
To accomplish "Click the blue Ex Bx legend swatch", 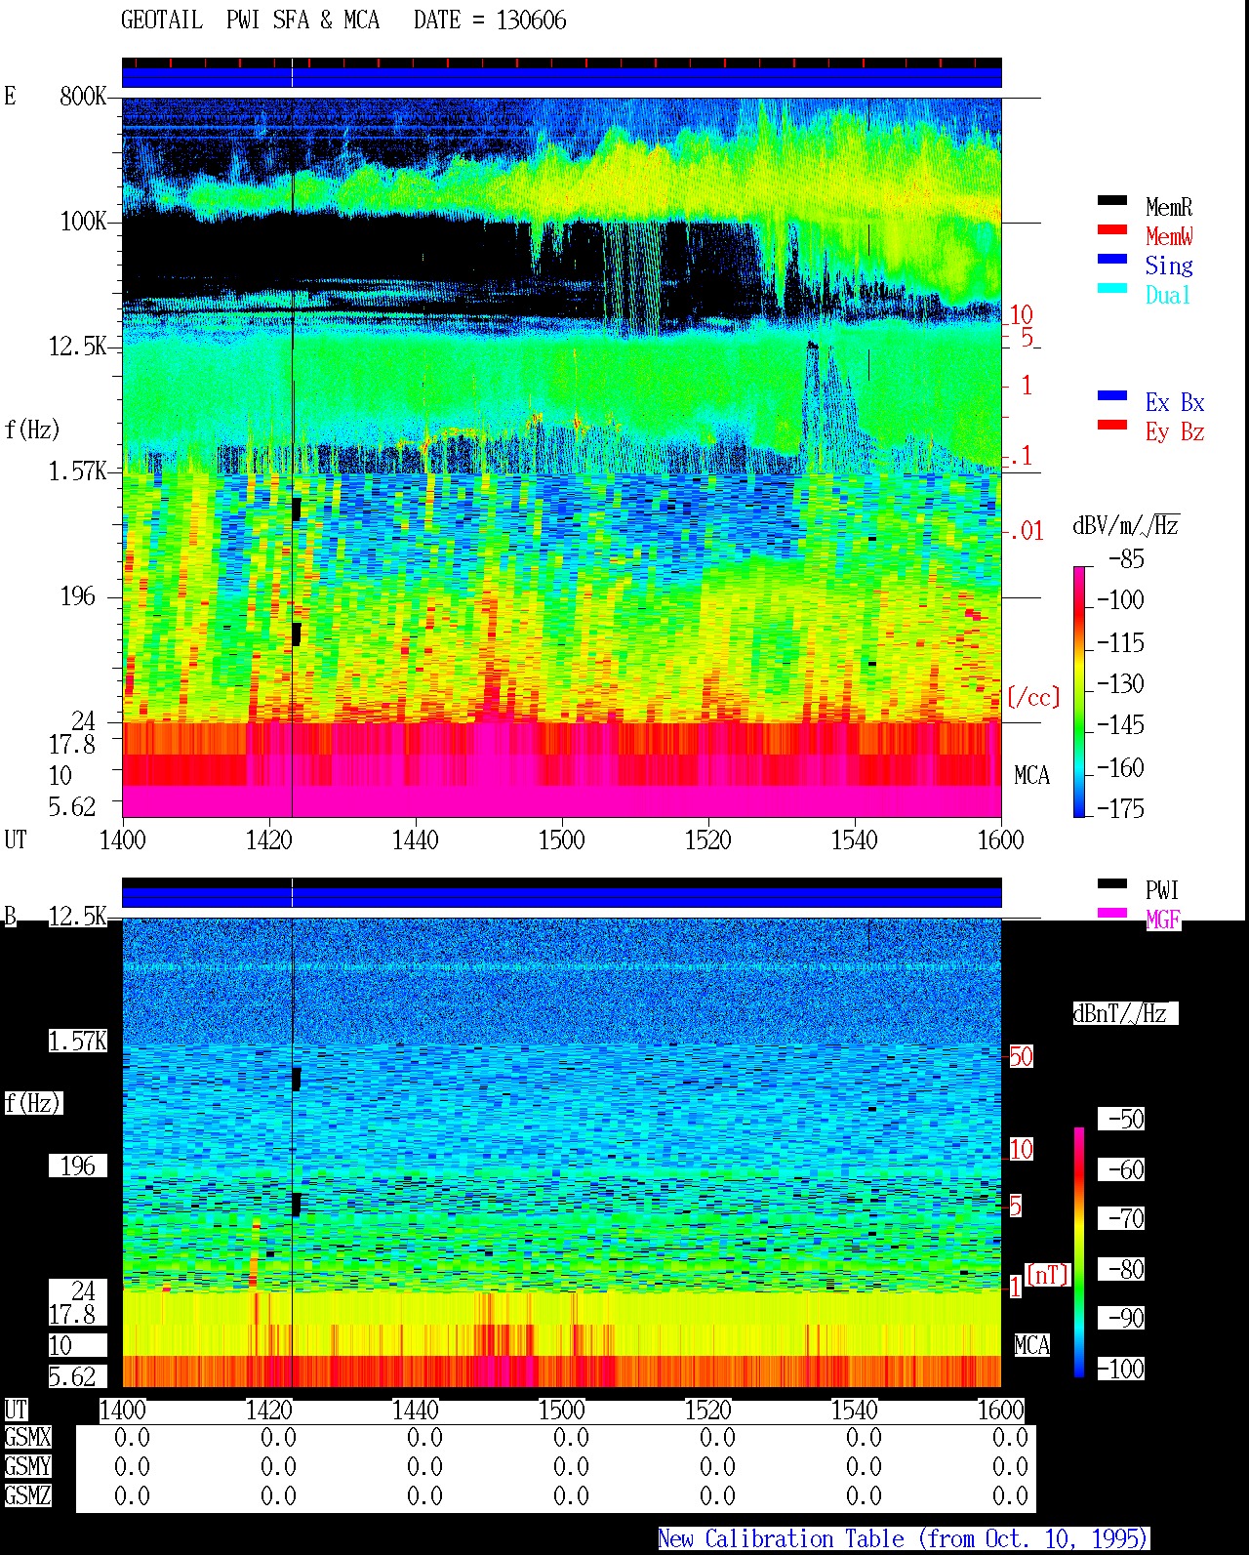I will pyautogui.click(x=1112, y=396).
